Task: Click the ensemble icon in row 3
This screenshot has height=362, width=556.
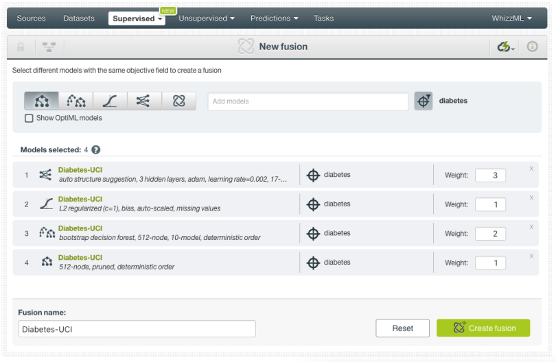Action: (x=47, y=232)
